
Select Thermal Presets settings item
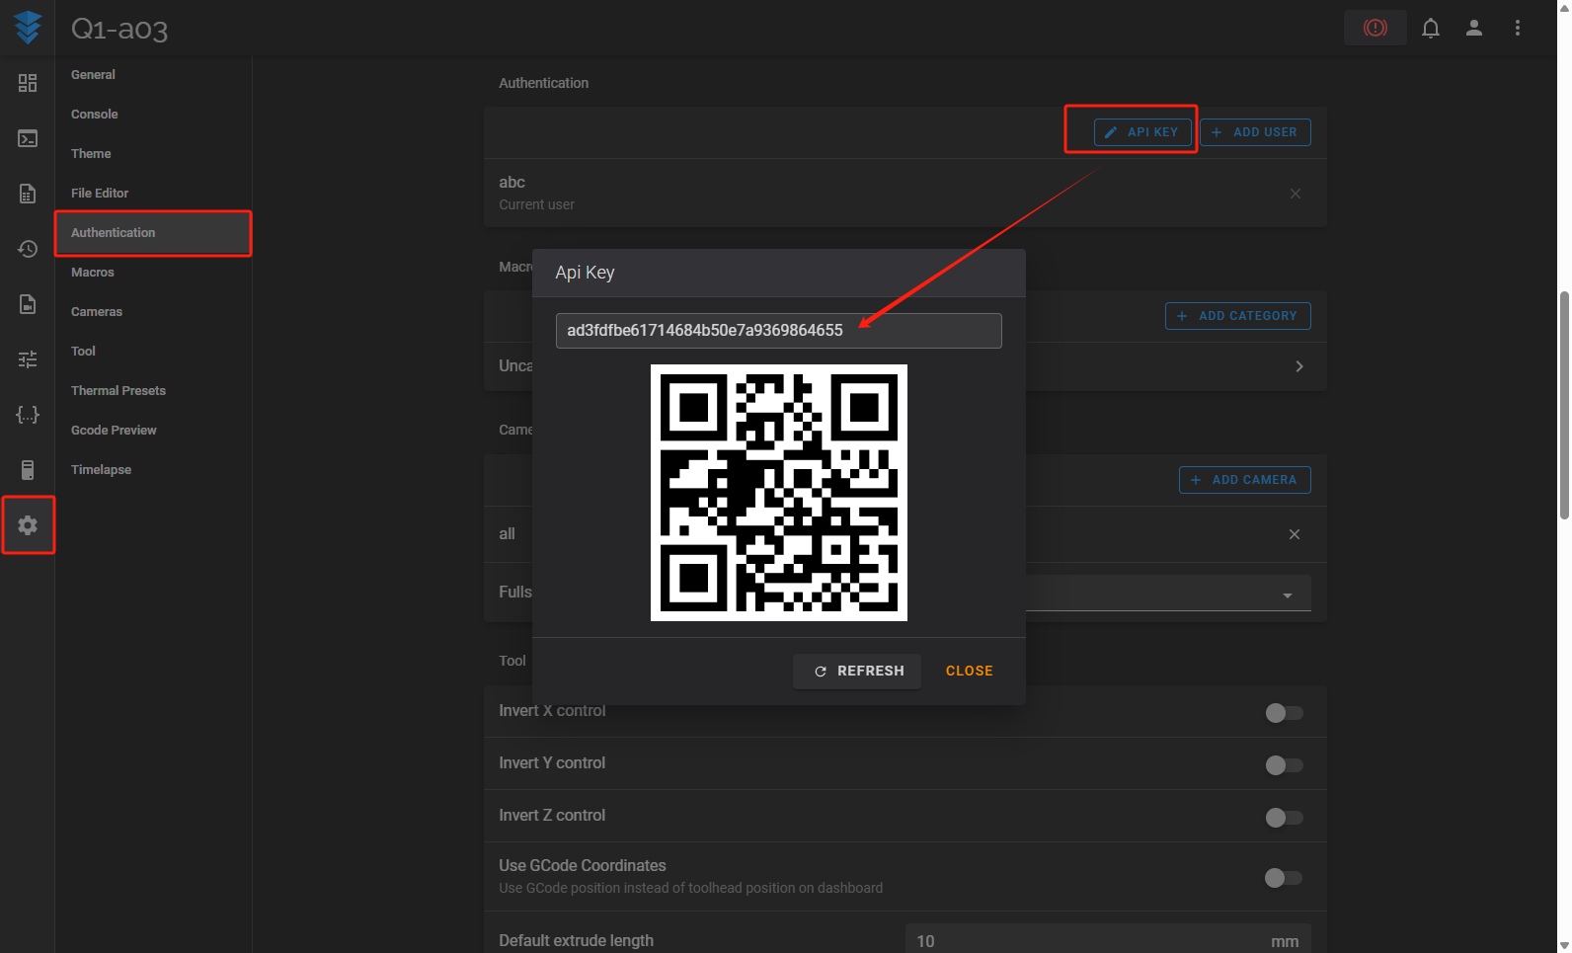point(118,391)
